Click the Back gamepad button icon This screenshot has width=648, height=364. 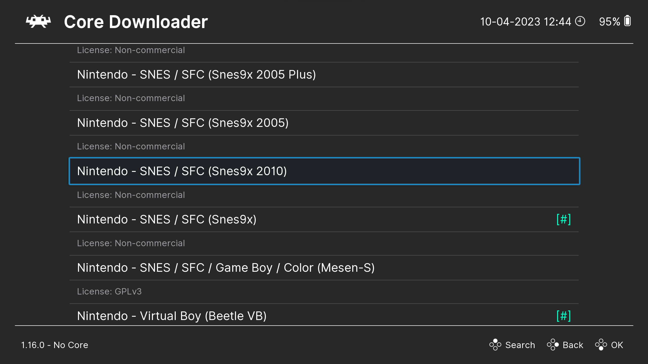[x=553, y=345]
